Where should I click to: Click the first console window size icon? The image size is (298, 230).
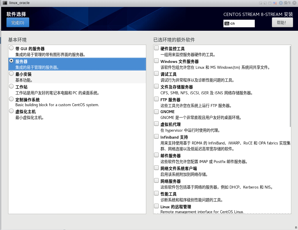pos(261,3)
